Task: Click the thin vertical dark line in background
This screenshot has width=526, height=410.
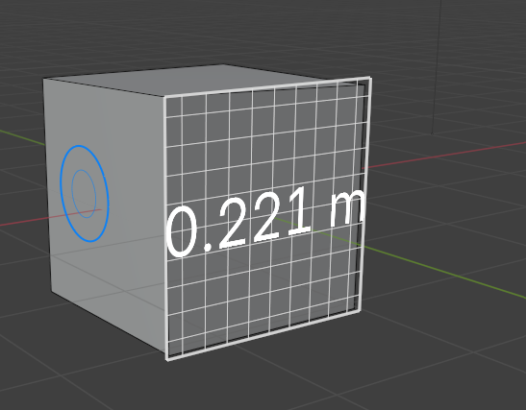Action: click(x=437, y=67)
